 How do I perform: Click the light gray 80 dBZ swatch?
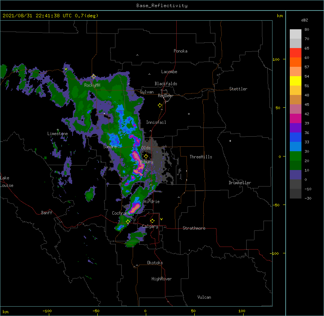[295, 34]
